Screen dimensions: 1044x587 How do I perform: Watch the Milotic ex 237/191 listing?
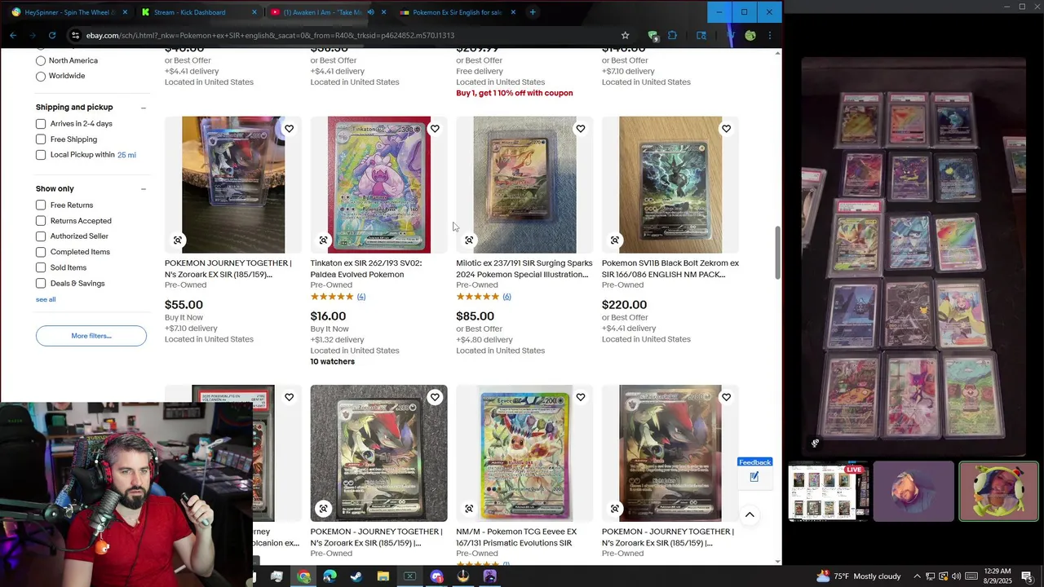coord(581,129)
